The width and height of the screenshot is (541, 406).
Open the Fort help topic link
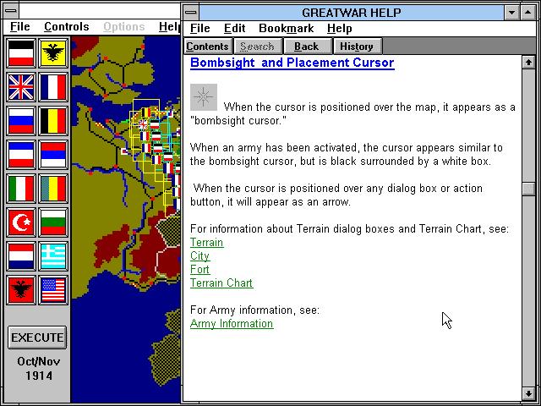click(199, 269)
